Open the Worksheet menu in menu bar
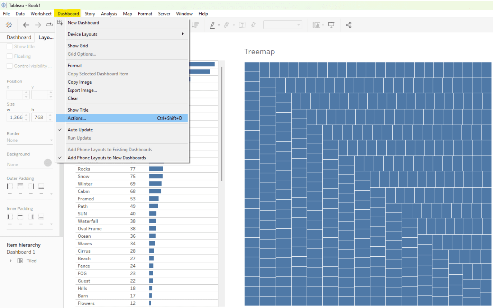The width and height of the screenshot is (493, 308). coord(41,14)
